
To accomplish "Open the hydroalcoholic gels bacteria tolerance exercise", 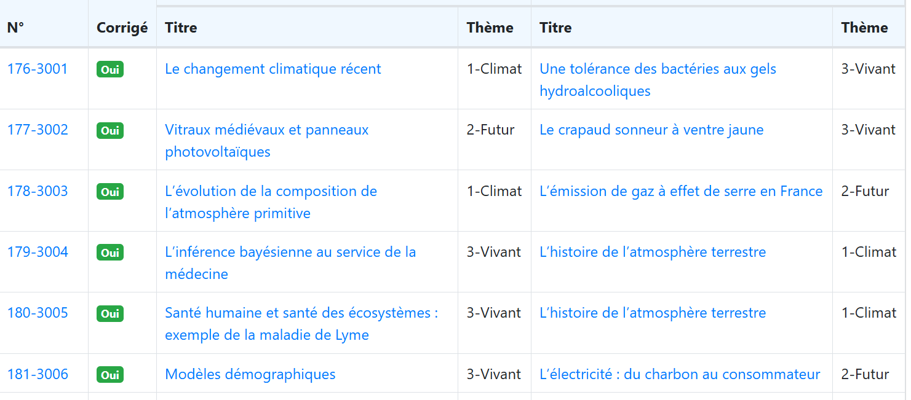I will pos(657,69).
